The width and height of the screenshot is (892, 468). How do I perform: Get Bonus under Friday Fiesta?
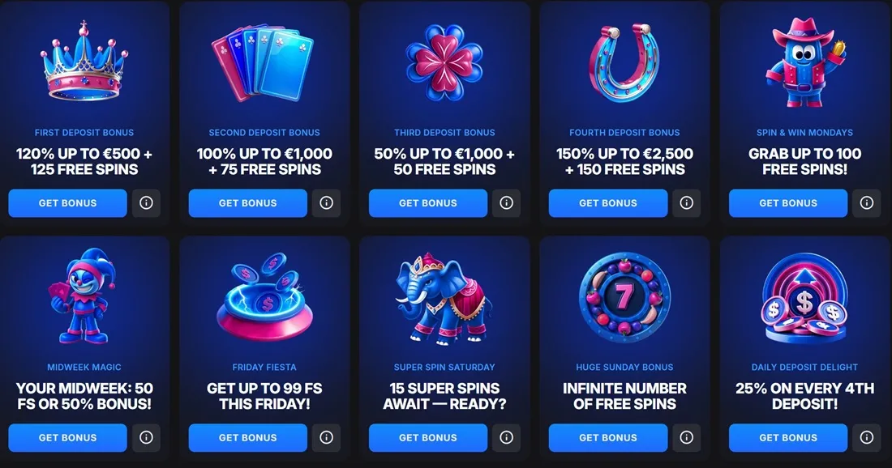(247, 437)
